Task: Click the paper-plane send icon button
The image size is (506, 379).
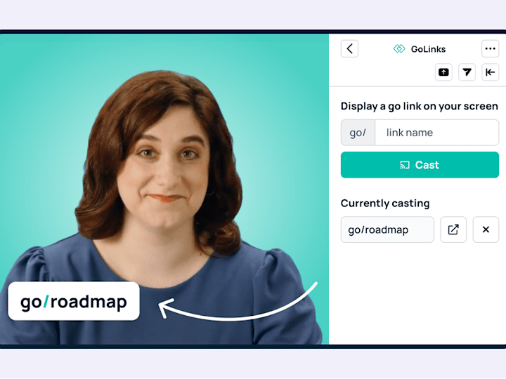Action: pos(467,72)
